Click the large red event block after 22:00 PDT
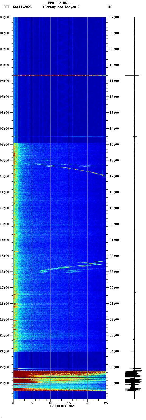The width and height of the screenshot is (146, 420). [60, 380]
